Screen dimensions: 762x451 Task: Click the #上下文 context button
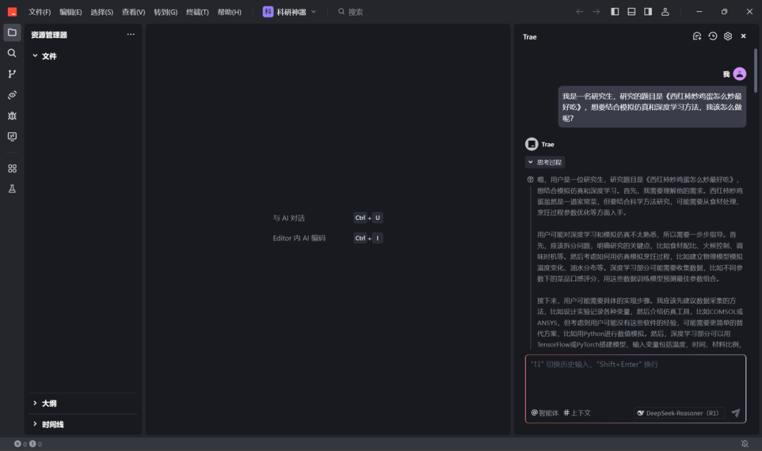[x=577, y=413]
